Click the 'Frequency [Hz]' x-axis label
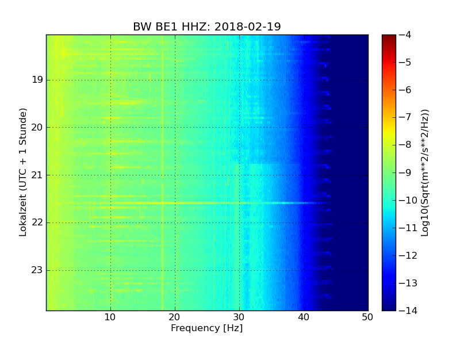The height and width of the screenshot is (345, 460). 207,328
